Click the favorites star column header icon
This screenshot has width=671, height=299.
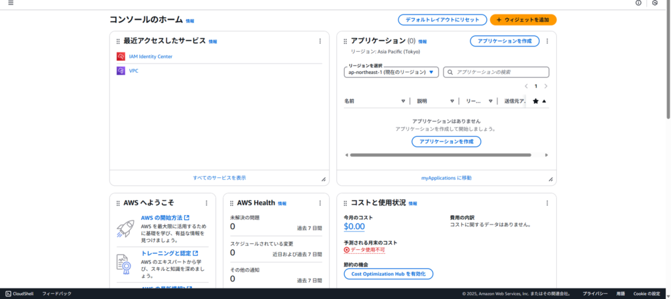point(535,101)
